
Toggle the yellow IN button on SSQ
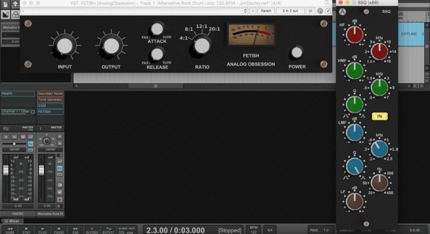[380, 116]
